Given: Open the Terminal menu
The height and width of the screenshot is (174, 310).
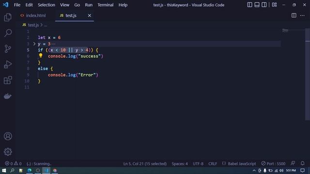Looking at the screenshot, I should pos(106,5).
